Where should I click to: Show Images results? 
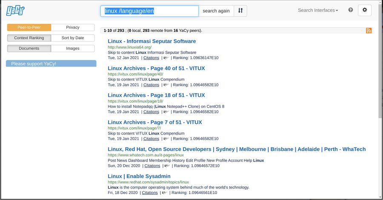click(73, 49)
